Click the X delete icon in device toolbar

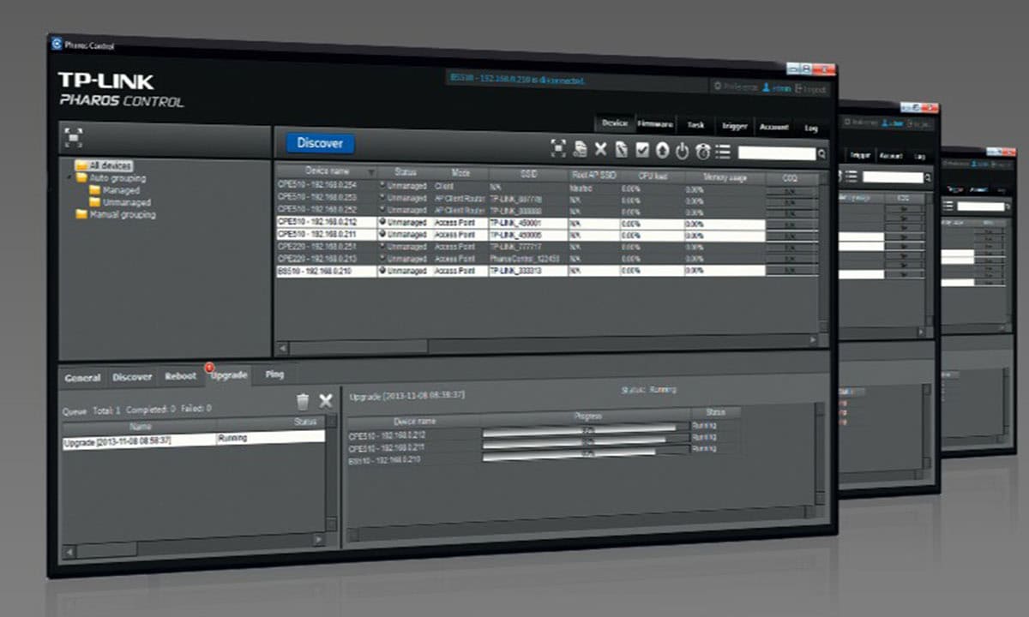pos(600,150)
